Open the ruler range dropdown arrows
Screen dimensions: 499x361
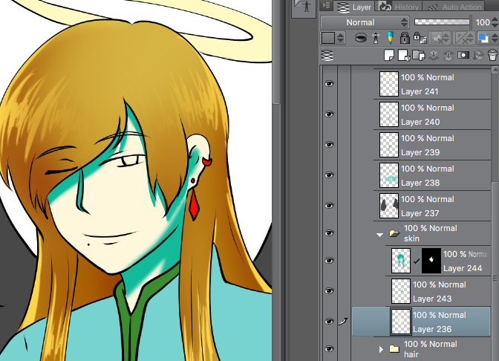click(471, 38)
